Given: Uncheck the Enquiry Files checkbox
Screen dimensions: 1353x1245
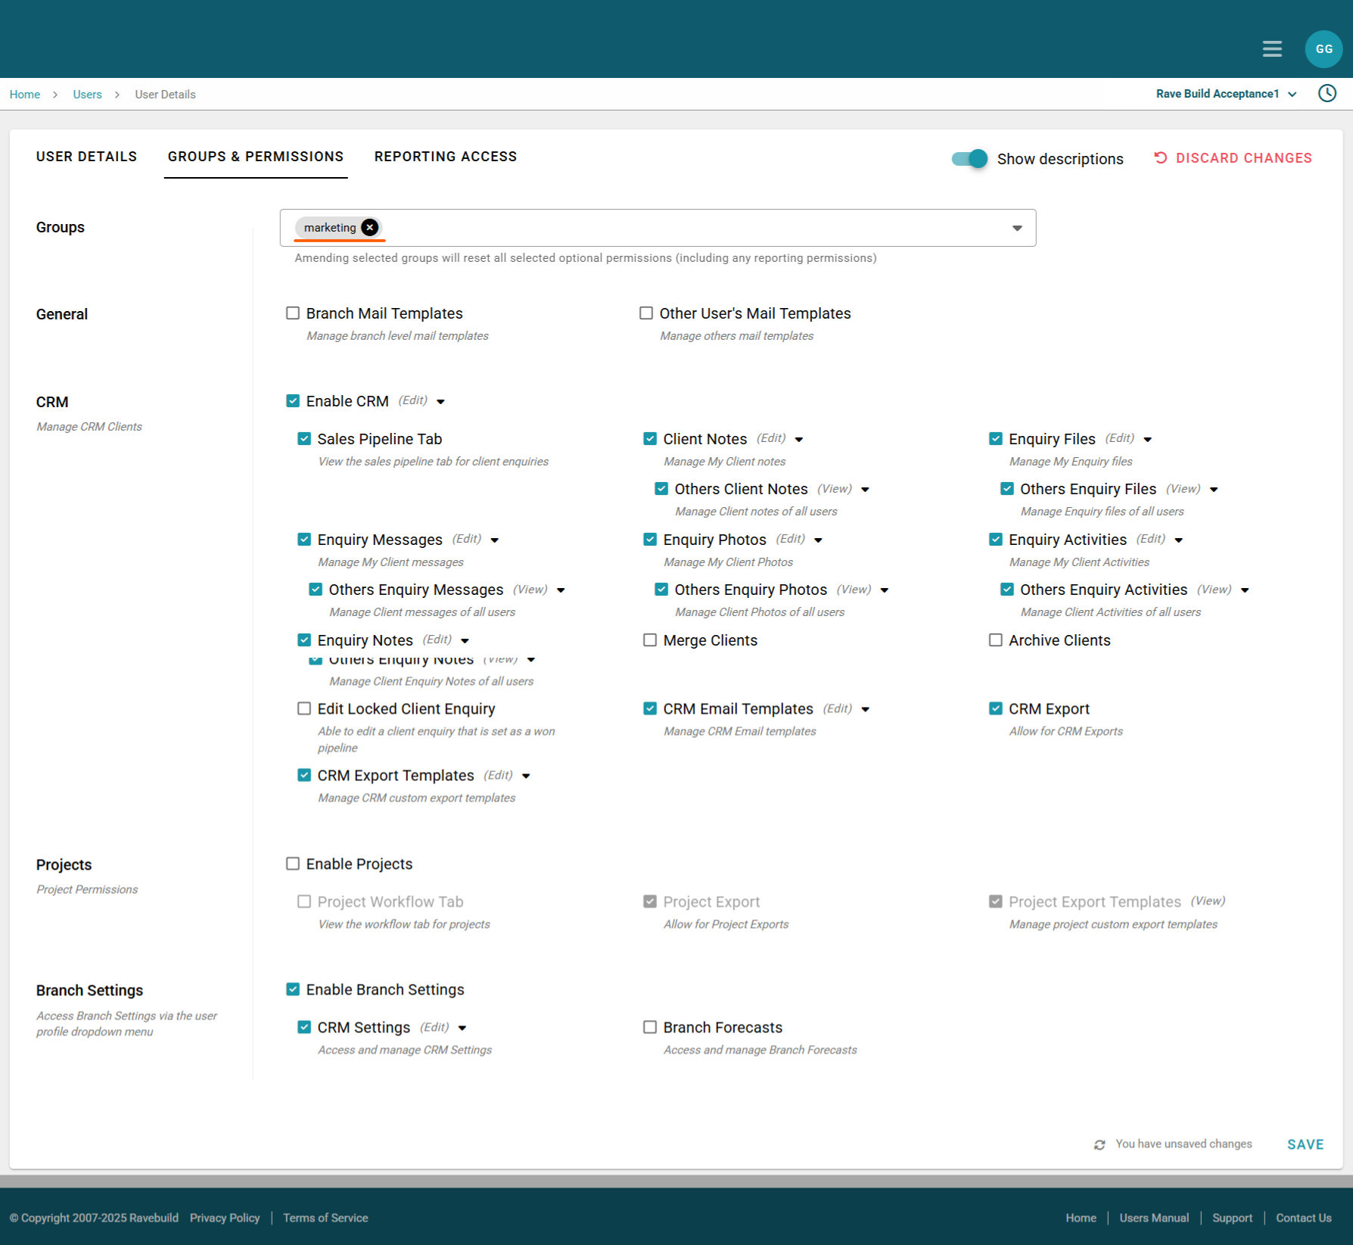Looking at the screenshot, I should coord(996,439).
